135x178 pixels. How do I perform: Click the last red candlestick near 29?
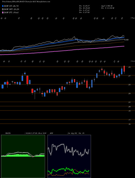[124, 69]
